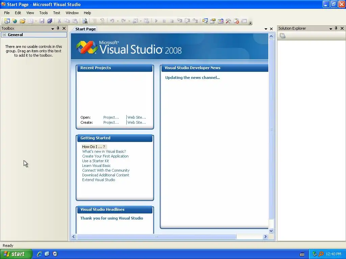Toggle auto hide pin on Solution Explorer
346x259 pixels.
tap(336, 28)
